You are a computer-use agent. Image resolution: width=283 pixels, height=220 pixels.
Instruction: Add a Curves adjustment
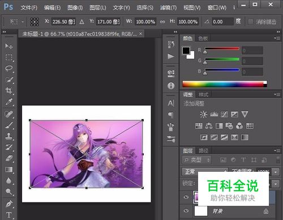tap(224, 115)
